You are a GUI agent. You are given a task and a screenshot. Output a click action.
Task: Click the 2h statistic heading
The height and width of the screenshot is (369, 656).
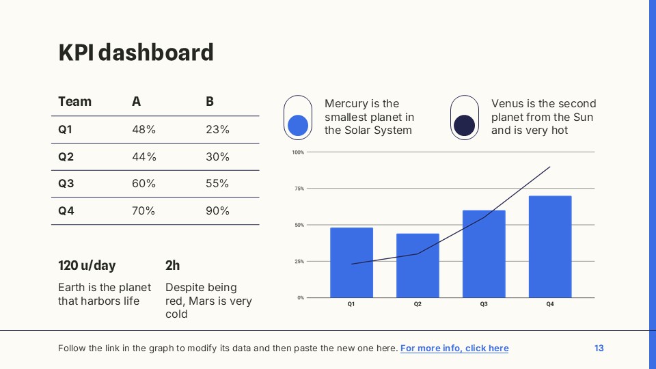(x=173, y=265)
